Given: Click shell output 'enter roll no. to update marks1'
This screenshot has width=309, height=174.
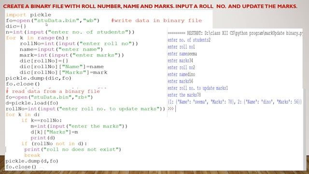Looking at the screenshot, I should click(x=197, y=88).
